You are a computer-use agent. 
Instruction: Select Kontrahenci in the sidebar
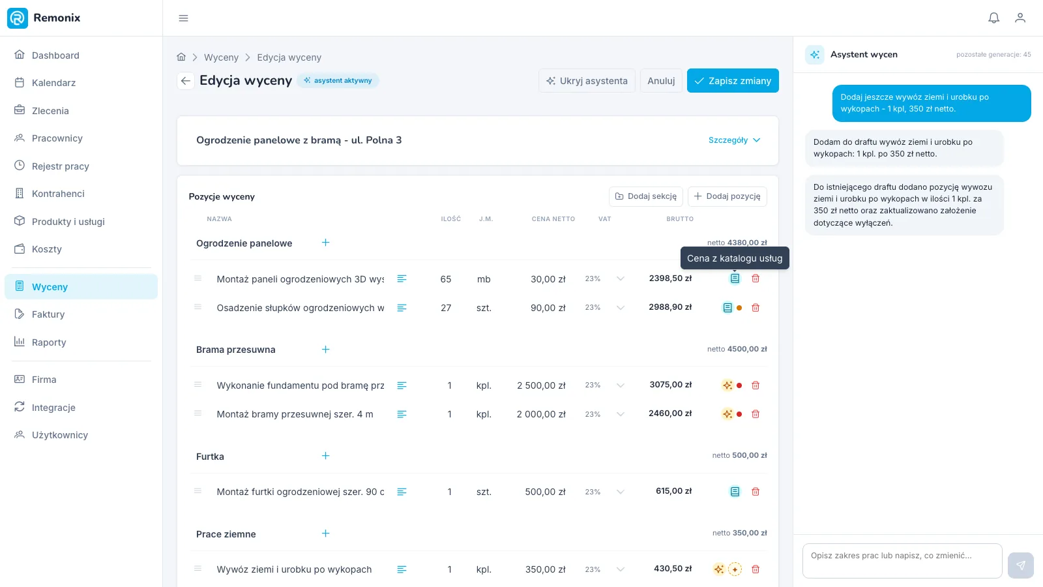click(x=81, y=194)
